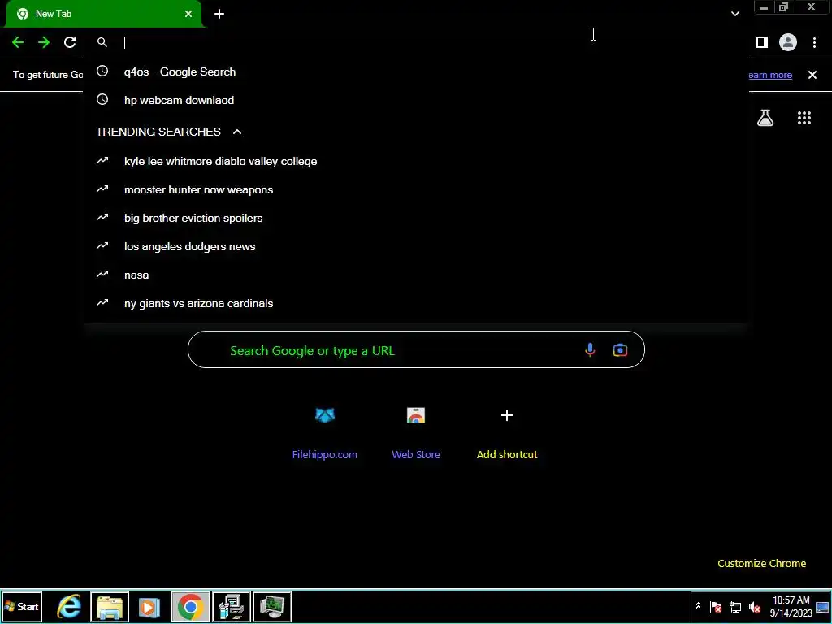
Task: Open the computer settings taskbar icon
Action: (232, 606)
